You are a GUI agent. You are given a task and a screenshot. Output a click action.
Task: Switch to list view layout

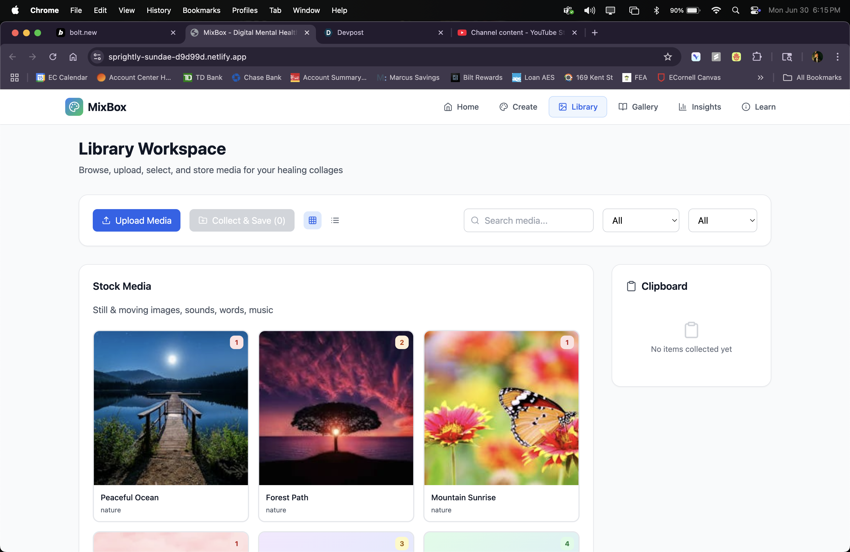335,220
